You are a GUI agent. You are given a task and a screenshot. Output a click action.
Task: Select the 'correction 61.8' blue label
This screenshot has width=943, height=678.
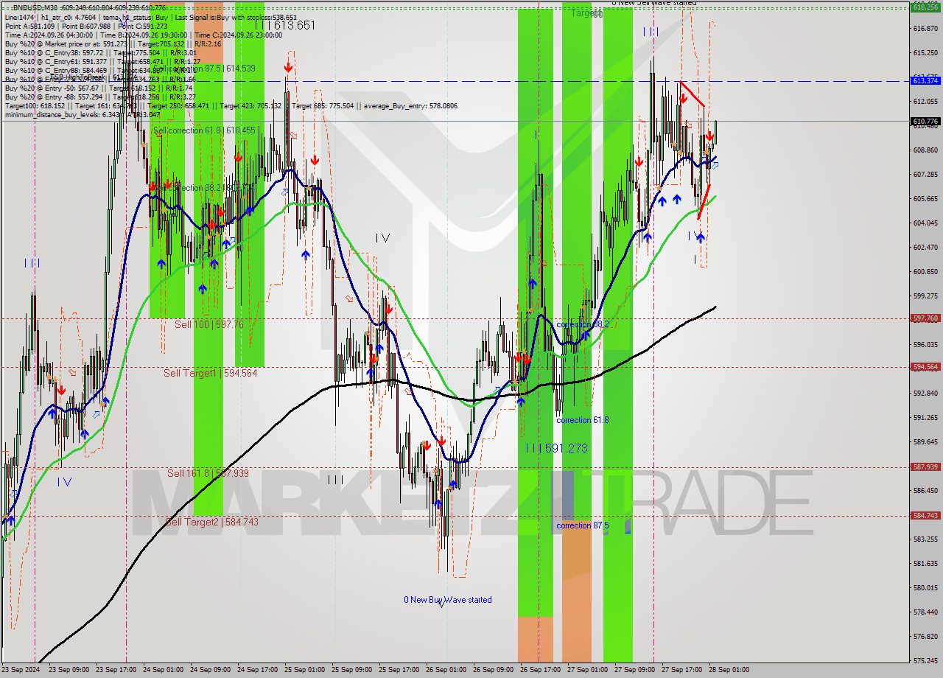[582, 420]
